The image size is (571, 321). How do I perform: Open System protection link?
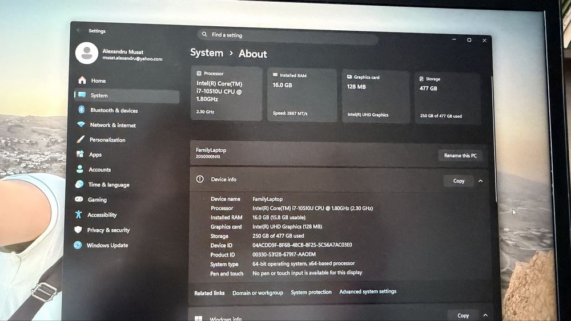point(311,292)
